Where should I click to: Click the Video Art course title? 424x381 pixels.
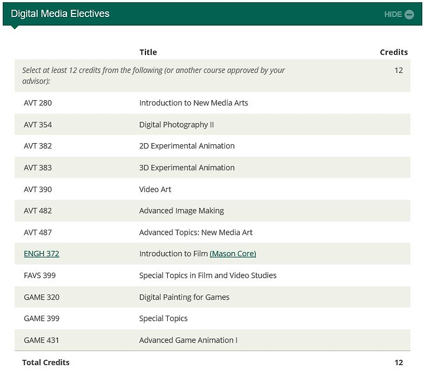[x=155, y=189]
